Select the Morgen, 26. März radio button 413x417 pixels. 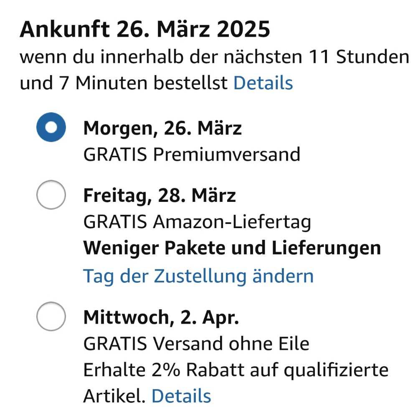click(51, 127)
